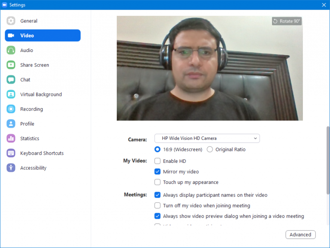Enable Touch up my appearance
This screenshot has width=330, height=248.
(158, 182)
